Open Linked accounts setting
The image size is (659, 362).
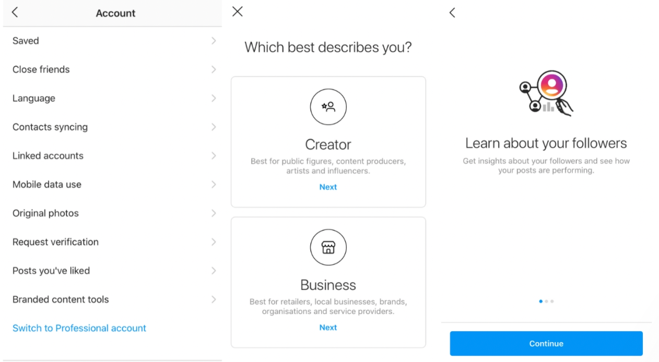[x=112, y=155]
